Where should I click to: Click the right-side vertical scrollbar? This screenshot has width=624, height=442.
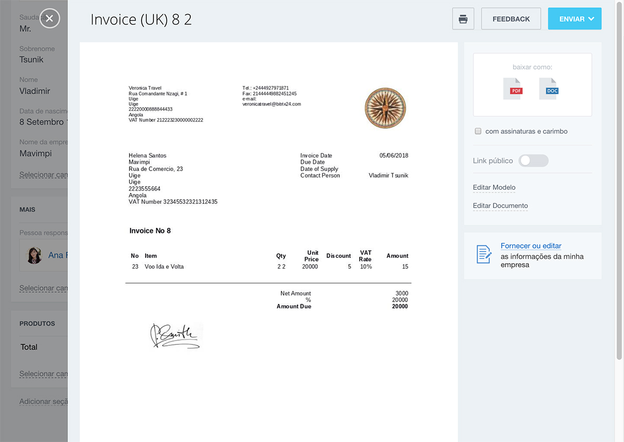[619, 198]
